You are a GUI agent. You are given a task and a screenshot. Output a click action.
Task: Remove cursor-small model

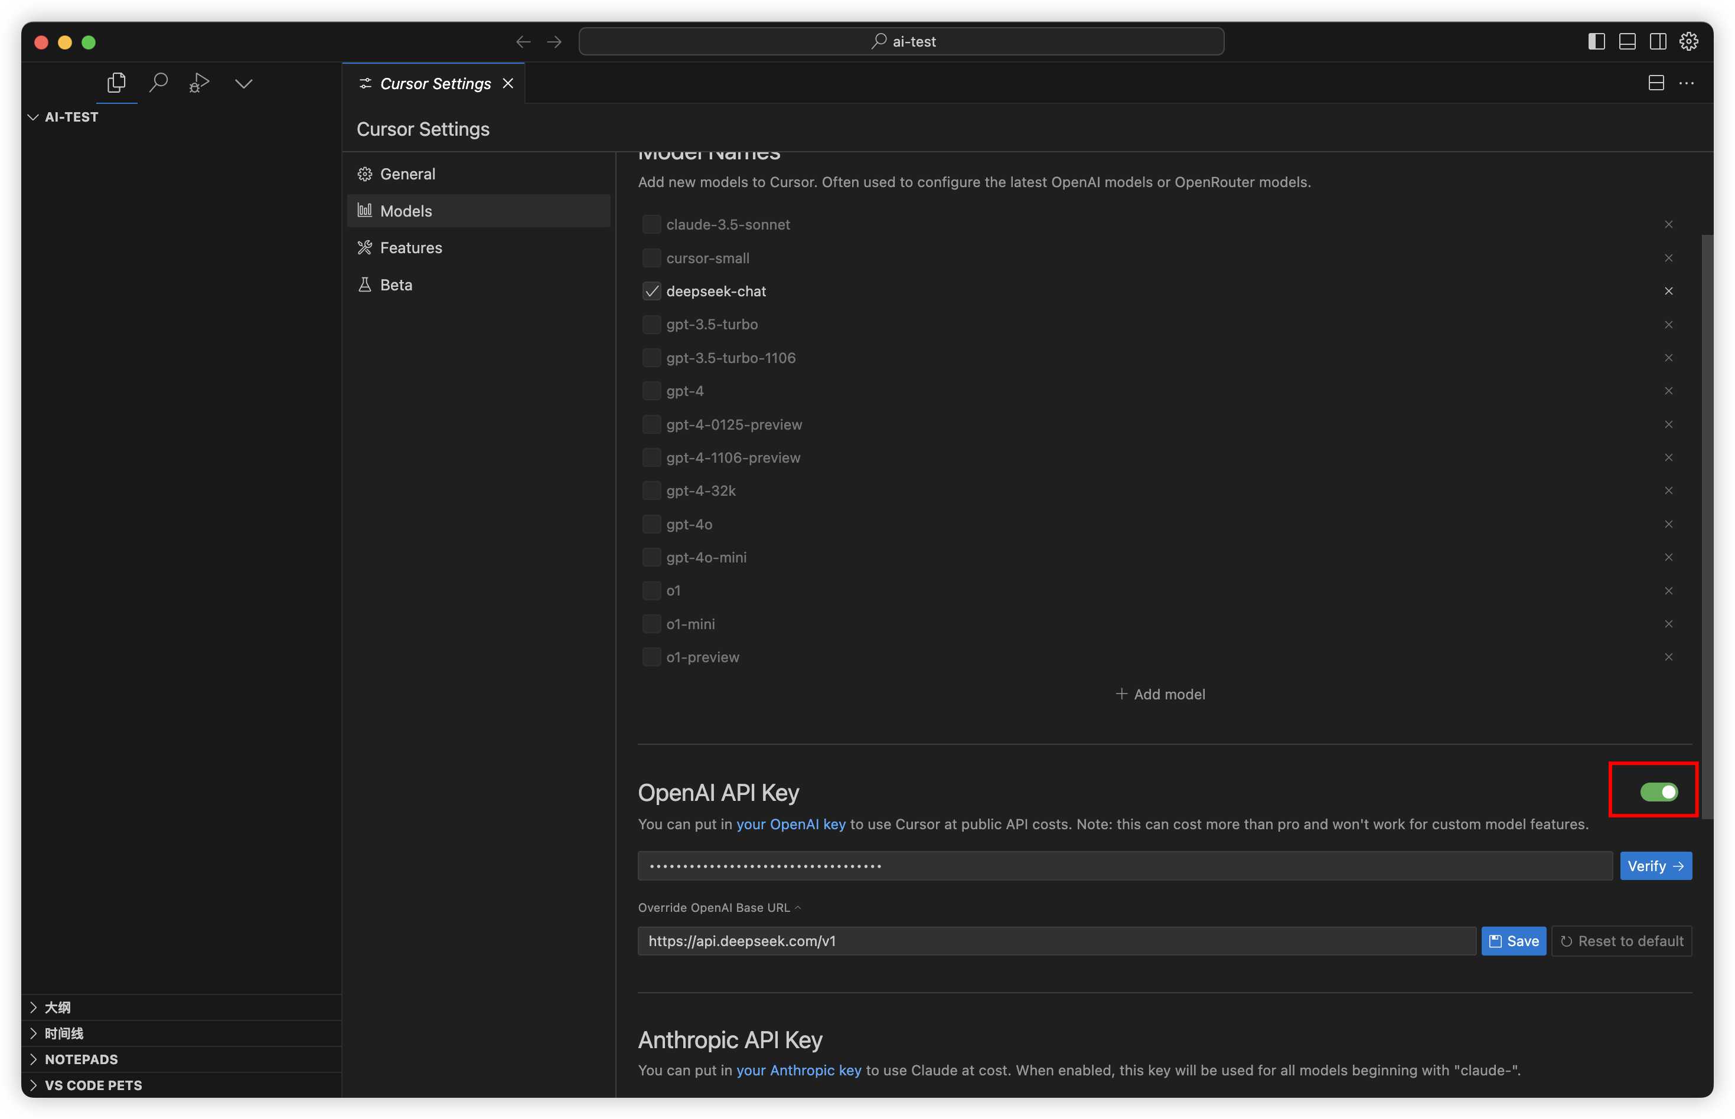click(1668, 258)
